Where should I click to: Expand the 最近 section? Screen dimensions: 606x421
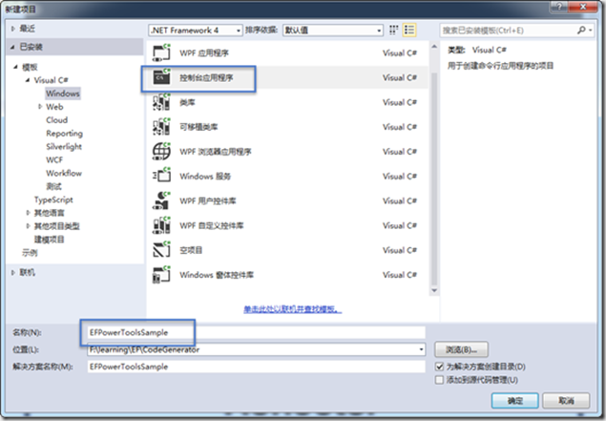12,29
